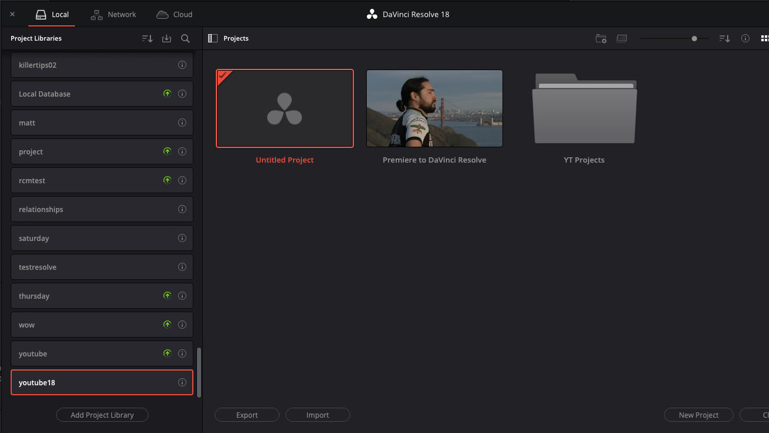Open the Projects sort order menu
769x433 pixels.
point(725,38)
